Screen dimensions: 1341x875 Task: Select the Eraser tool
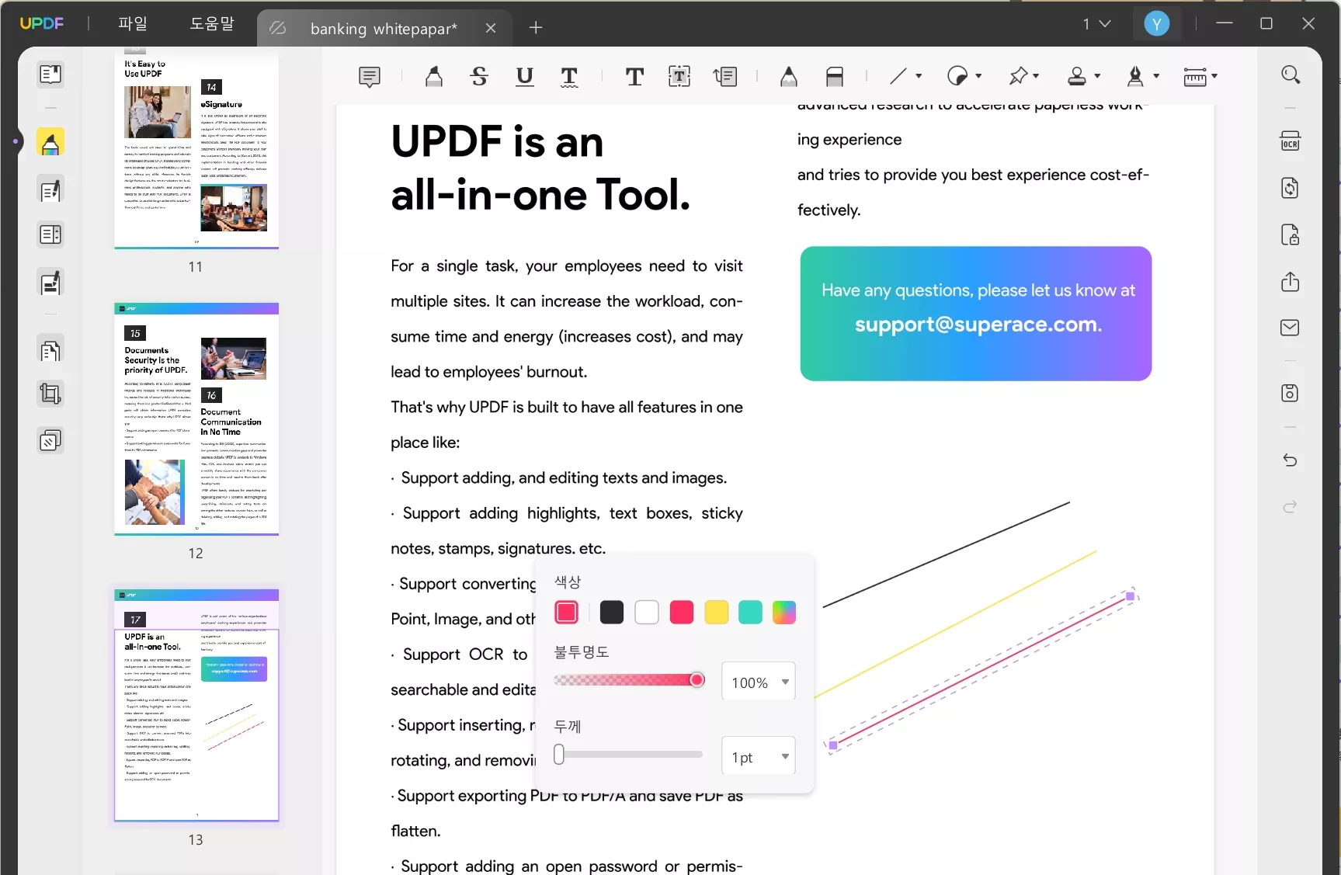tap(835, 76)
